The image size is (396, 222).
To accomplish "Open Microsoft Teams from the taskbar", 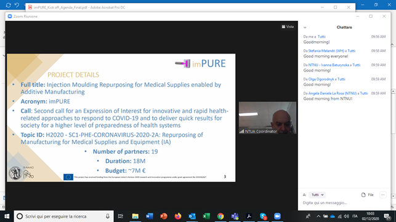I will coord(235,216).
